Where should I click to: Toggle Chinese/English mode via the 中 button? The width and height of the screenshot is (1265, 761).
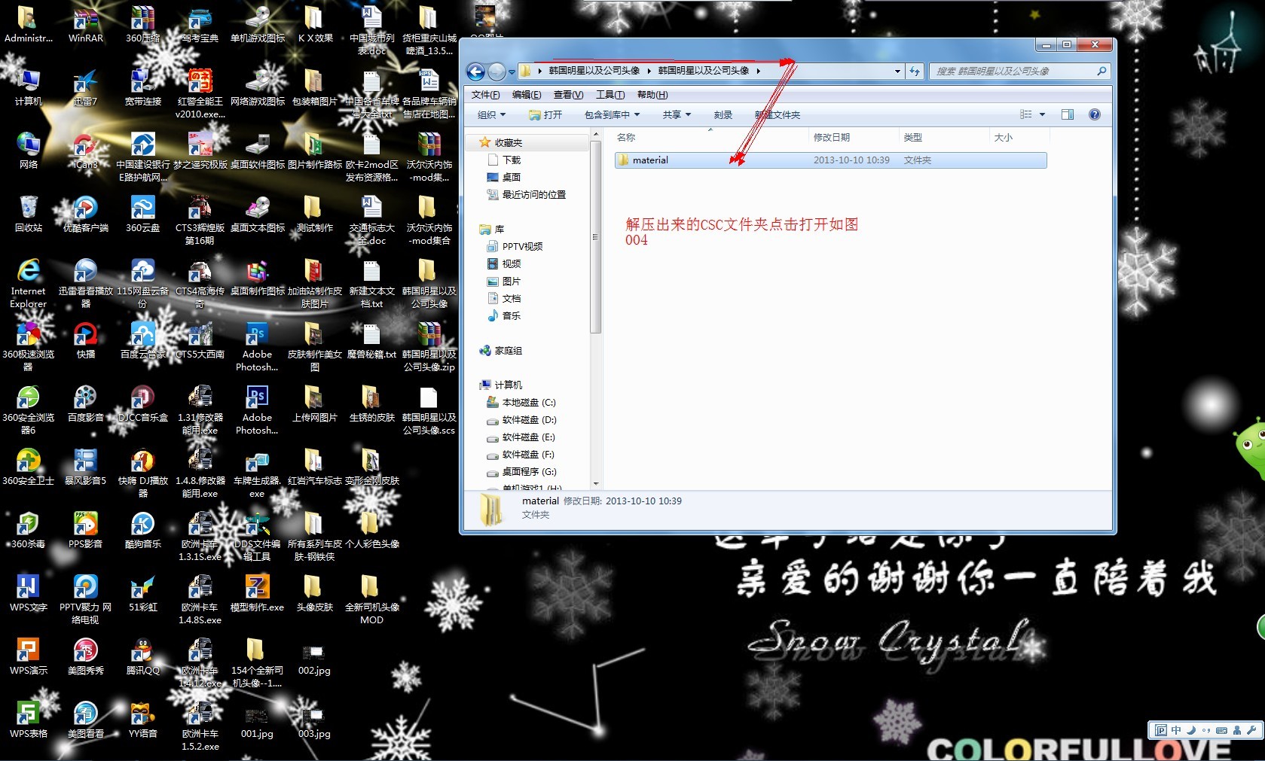click(x=1176, y=730)
